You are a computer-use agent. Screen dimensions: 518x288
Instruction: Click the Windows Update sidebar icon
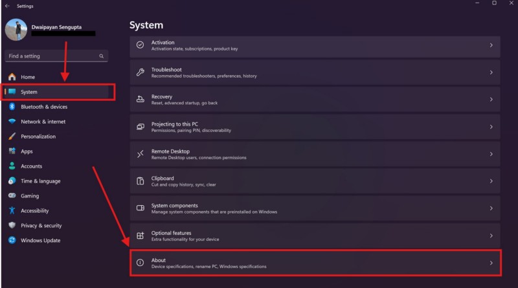(12, 240)
